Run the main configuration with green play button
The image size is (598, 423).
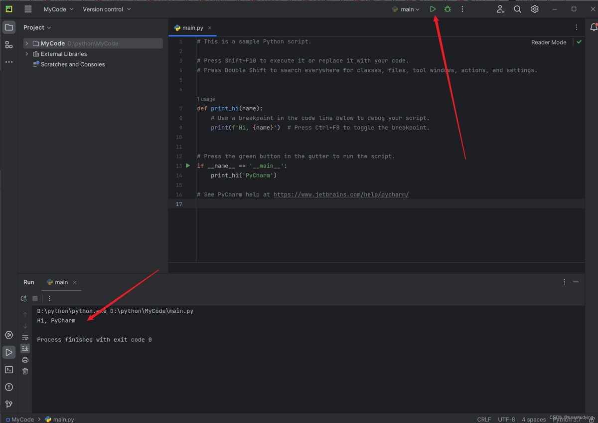click(433, 9)
